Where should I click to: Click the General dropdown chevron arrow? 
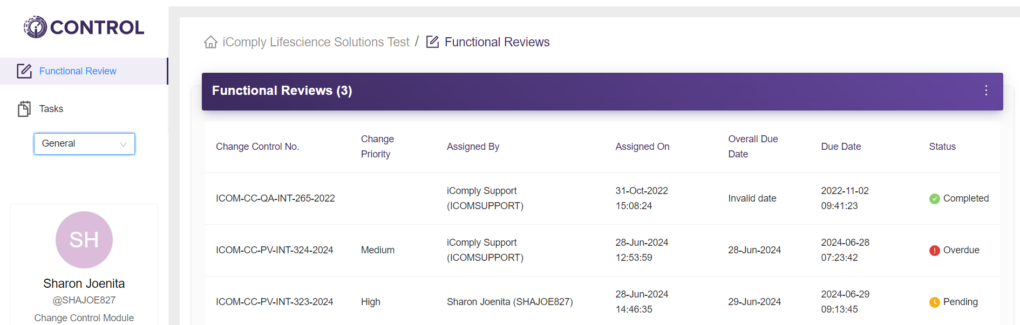(x=123, y=144)
